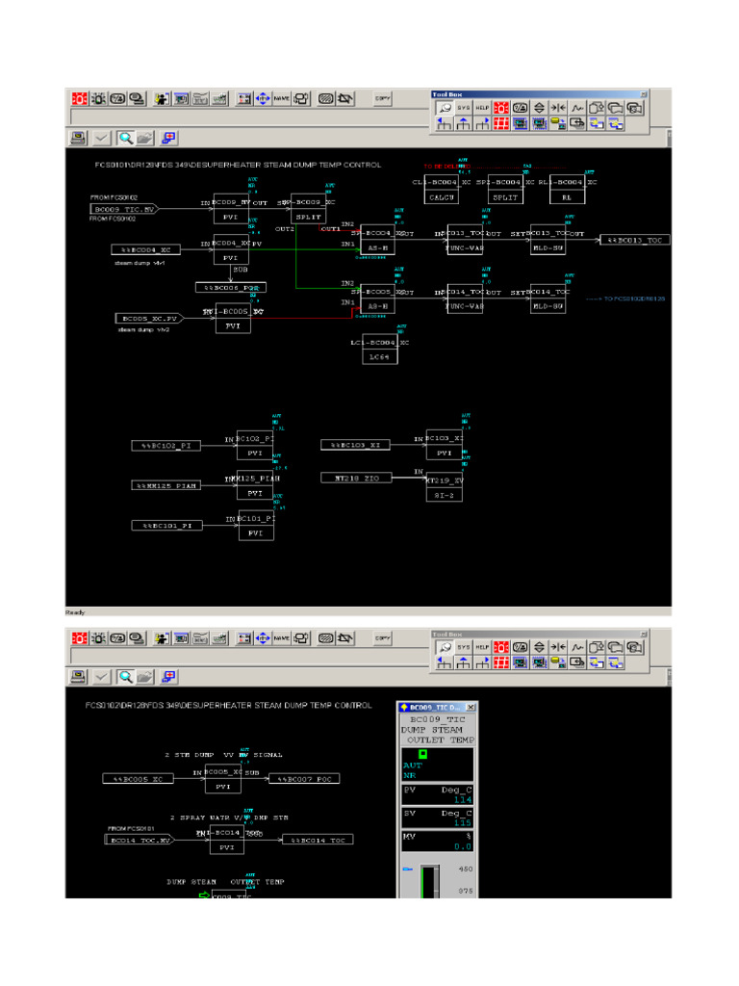Click MV value 0.0 on BC009_TIC faceplate
Image resolution: width=739 pixels, height=986 pixels.
click(x=463, y=846)
